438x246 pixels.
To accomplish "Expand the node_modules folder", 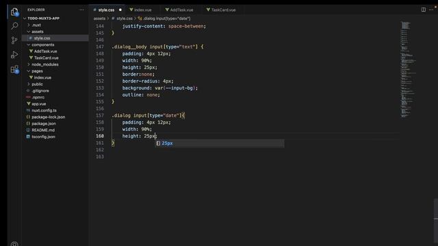I will point(45,64).
